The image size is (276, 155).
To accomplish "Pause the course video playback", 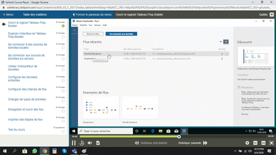I will [x=74, y=143].
